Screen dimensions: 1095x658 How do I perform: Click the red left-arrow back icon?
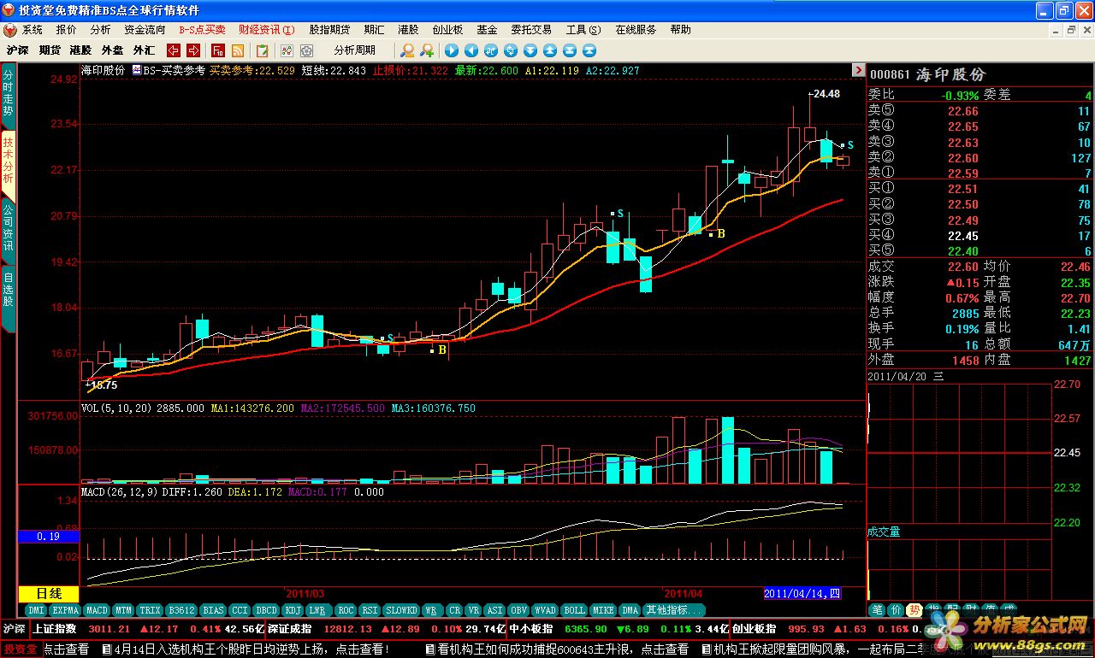pyautogui.click(x=174, y=50)
